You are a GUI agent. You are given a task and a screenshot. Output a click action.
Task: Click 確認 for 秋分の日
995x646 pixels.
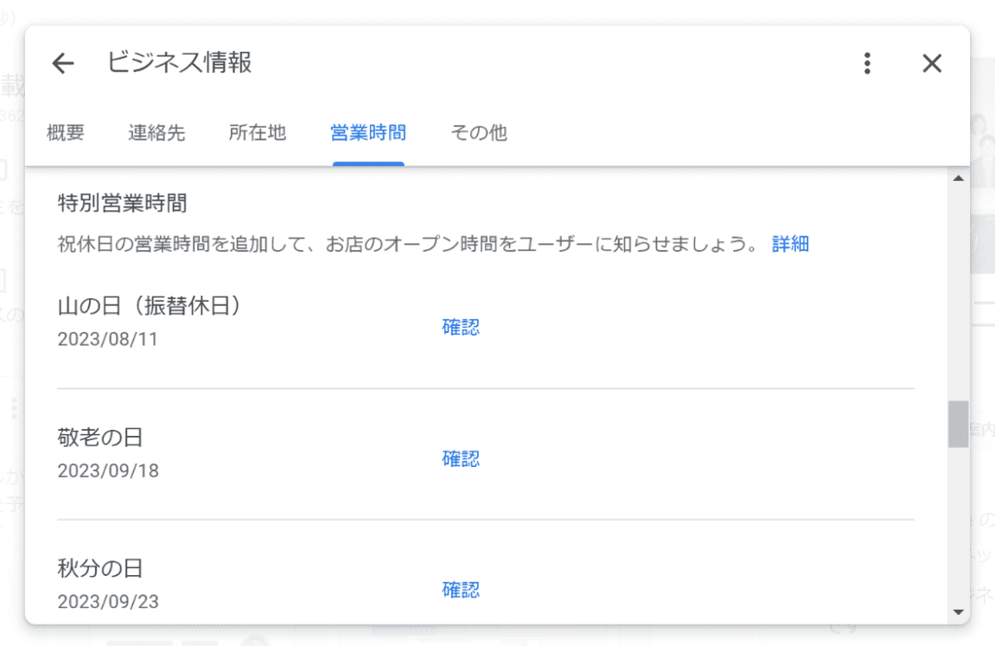tap(461, 590)
